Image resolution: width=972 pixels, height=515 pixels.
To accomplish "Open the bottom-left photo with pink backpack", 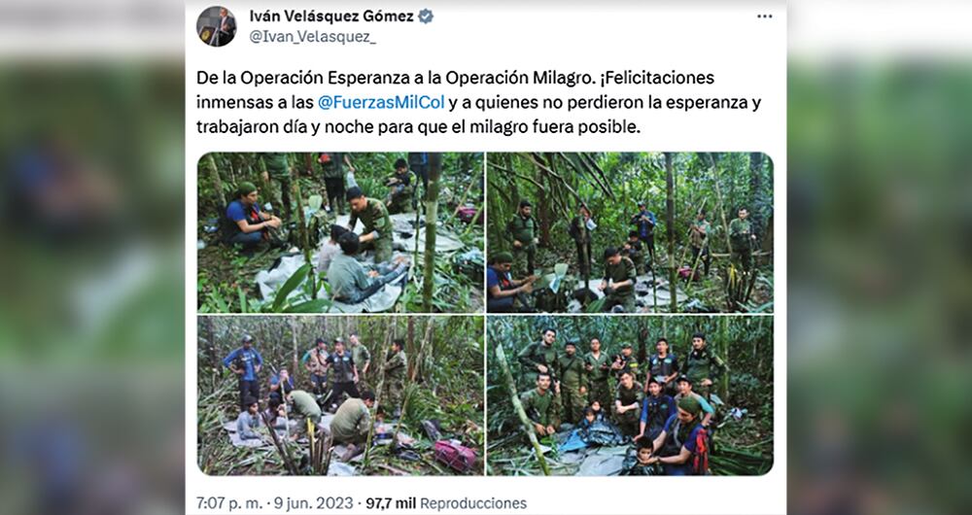I will click(x=340, y=395).
